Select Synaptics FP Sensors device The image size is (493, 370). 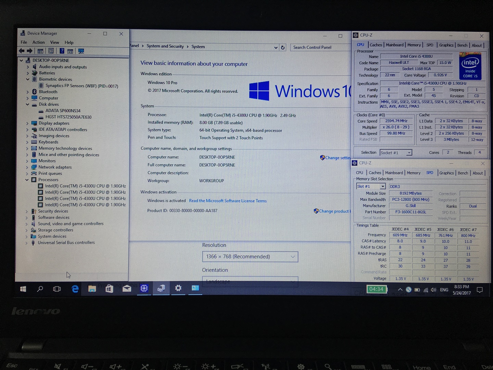(82, 86)
